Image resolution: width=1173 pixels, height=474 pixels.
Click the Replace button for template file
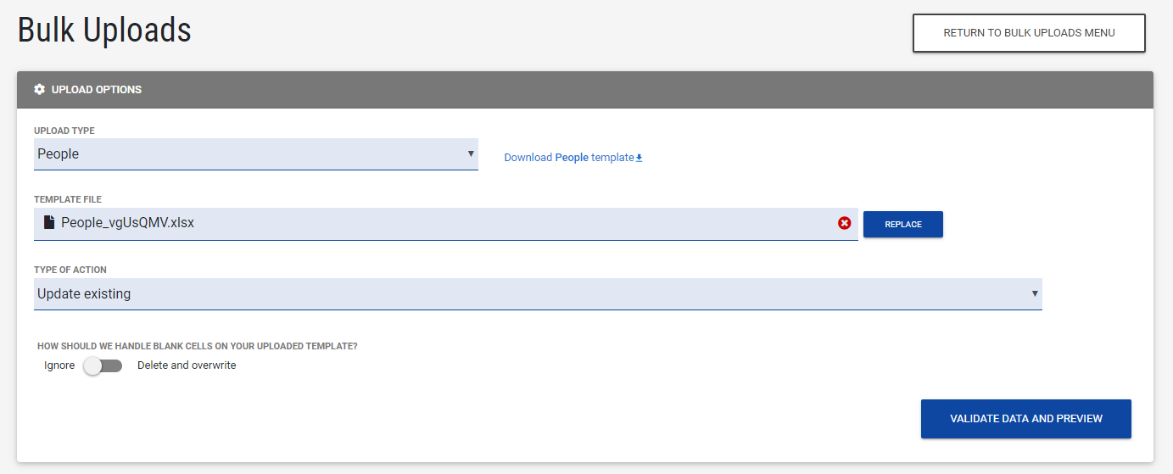click(902, 224)
